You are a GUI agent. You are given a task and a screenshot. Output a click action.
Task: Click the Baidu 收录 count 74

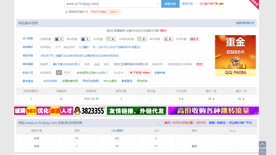(x=76, y=138)
